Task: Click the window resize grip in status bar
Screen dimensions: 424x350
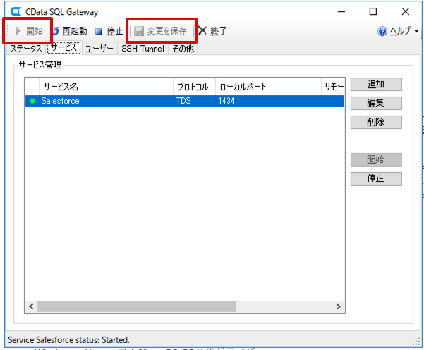Action: tap(416, 342)
